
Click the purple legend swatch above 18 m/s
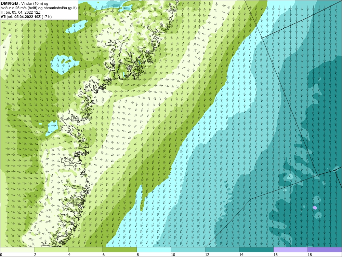coord(325,249)
